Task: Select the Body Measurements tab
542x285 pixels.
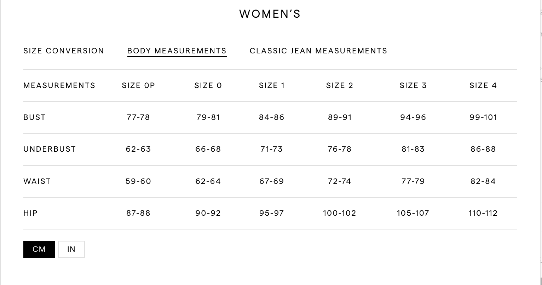Action: pos(177,51)
